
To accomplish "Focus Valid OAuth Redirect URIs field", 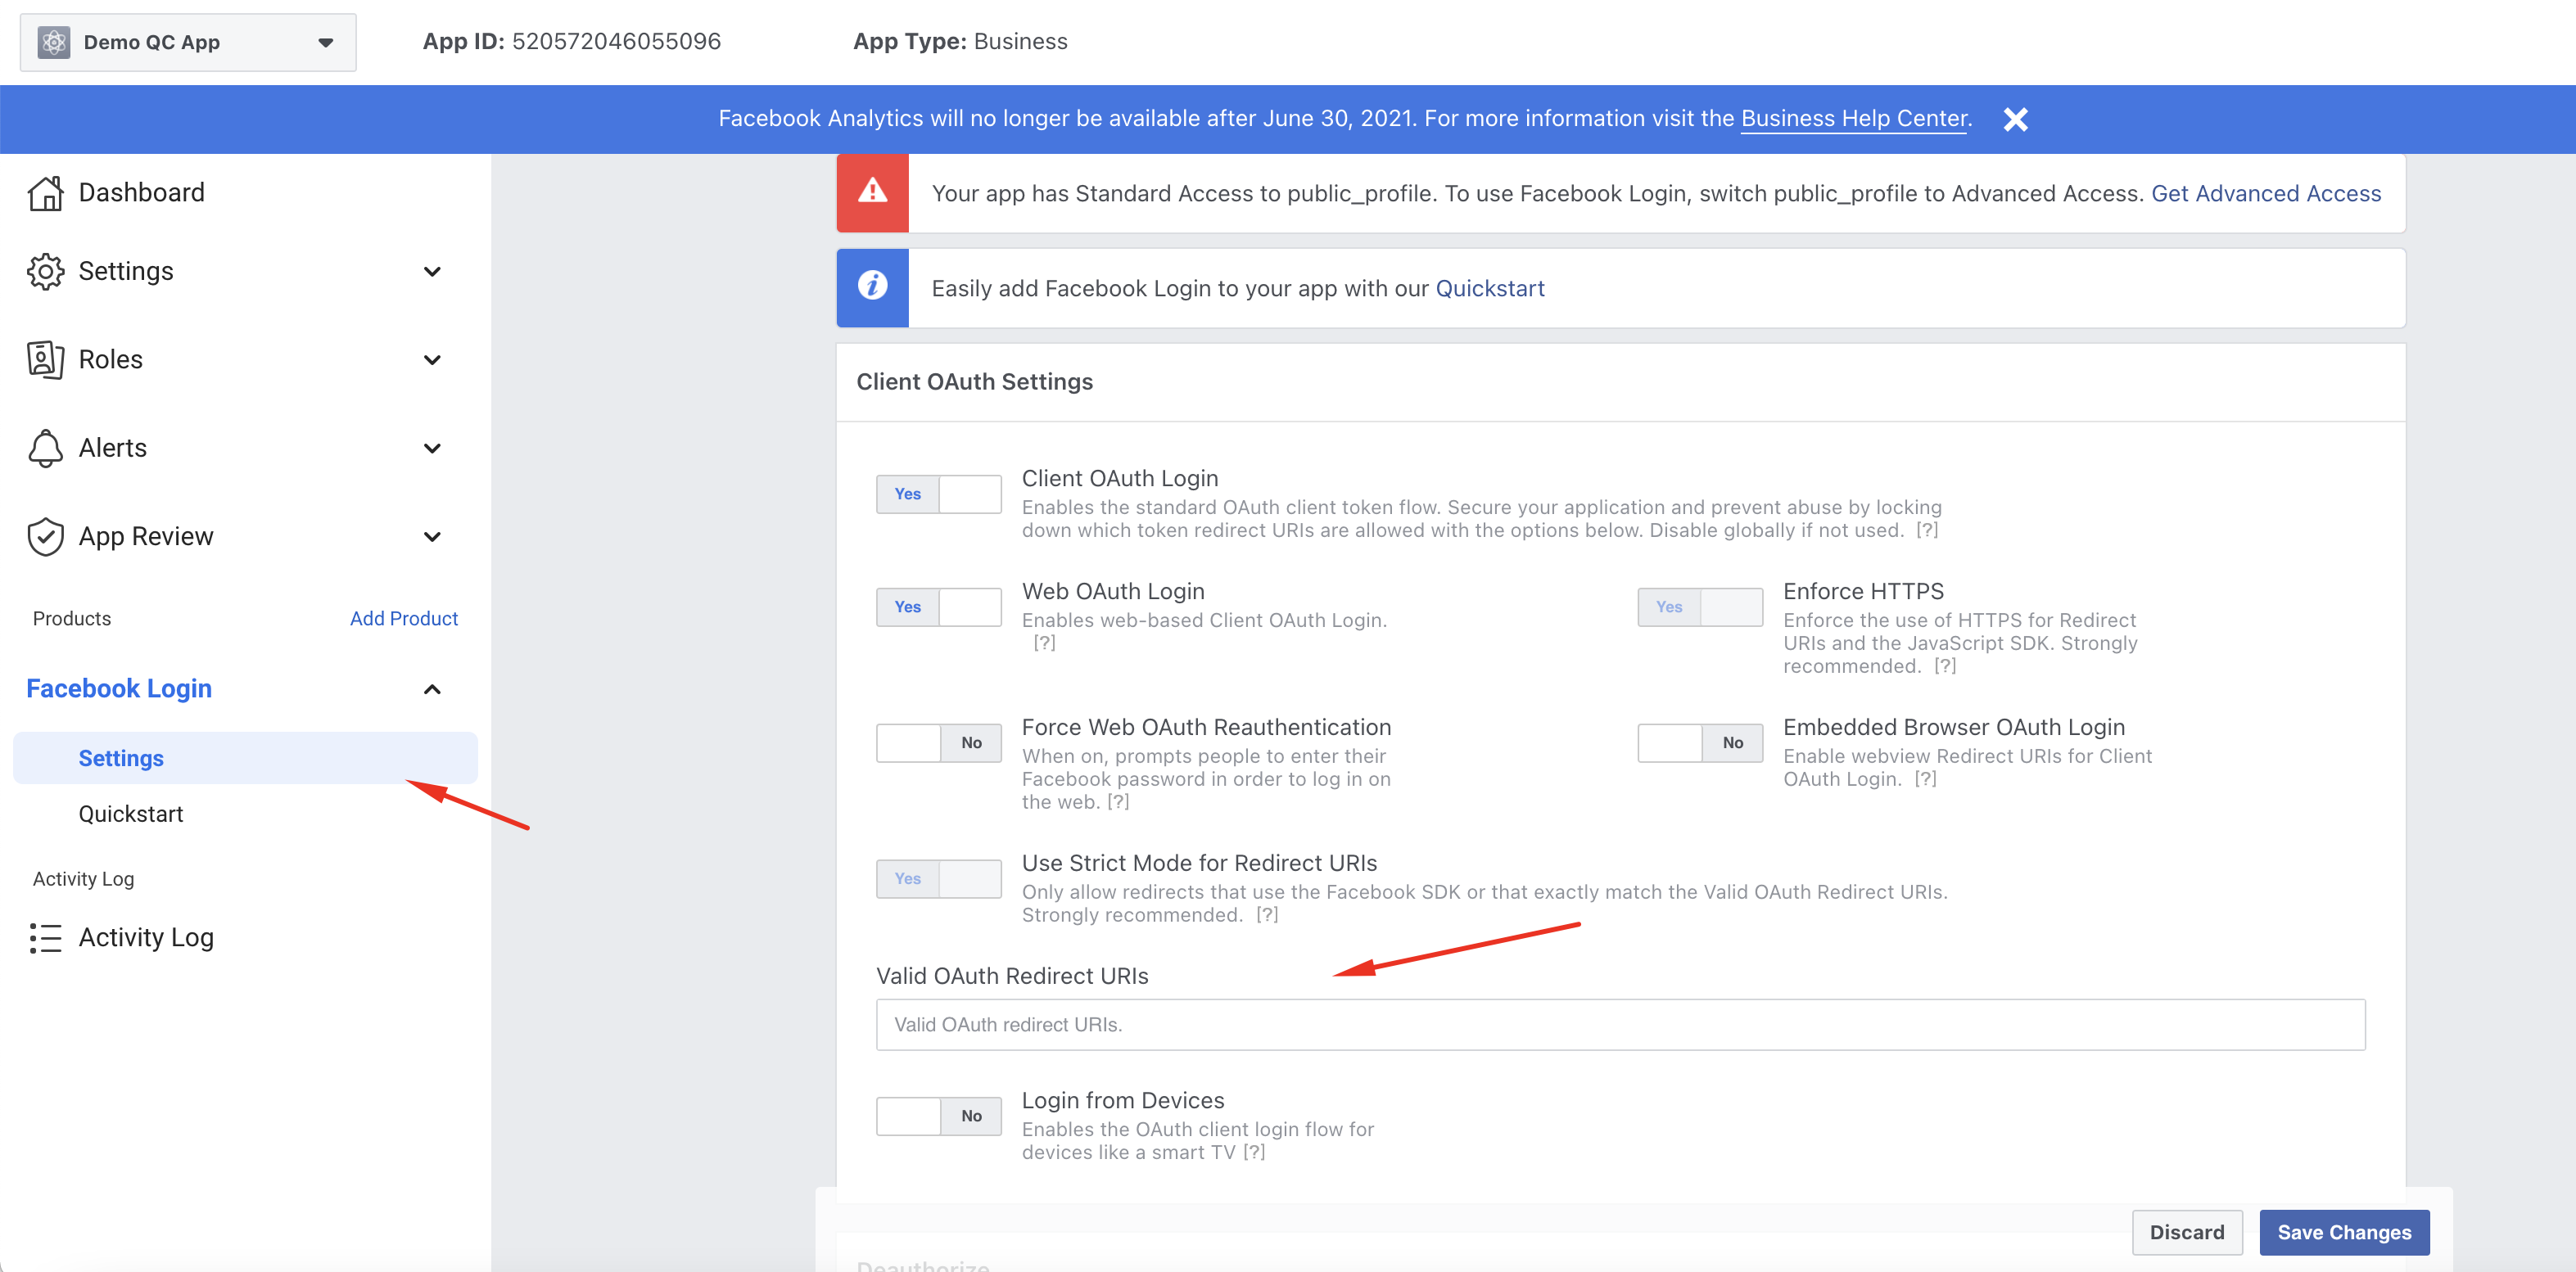I will tap(1620, 1025).
